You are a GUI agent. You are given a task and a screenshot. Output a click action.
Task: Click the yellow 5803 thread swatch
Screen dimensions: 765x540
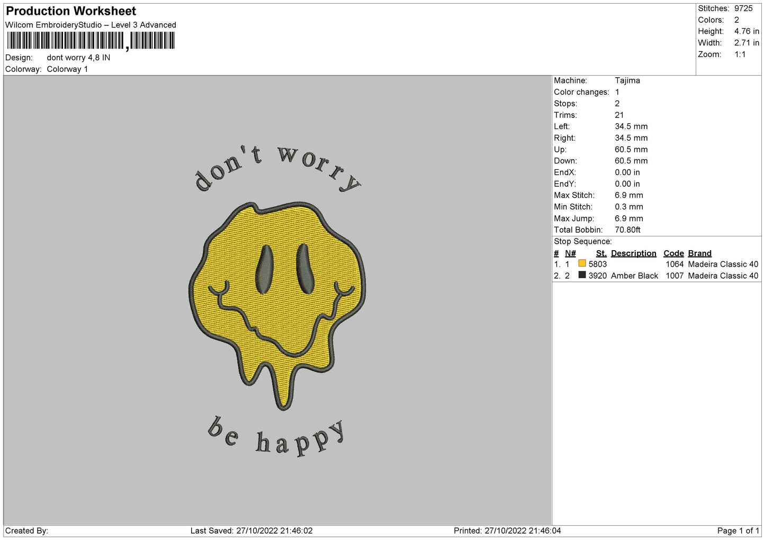(x=582, y=263)
